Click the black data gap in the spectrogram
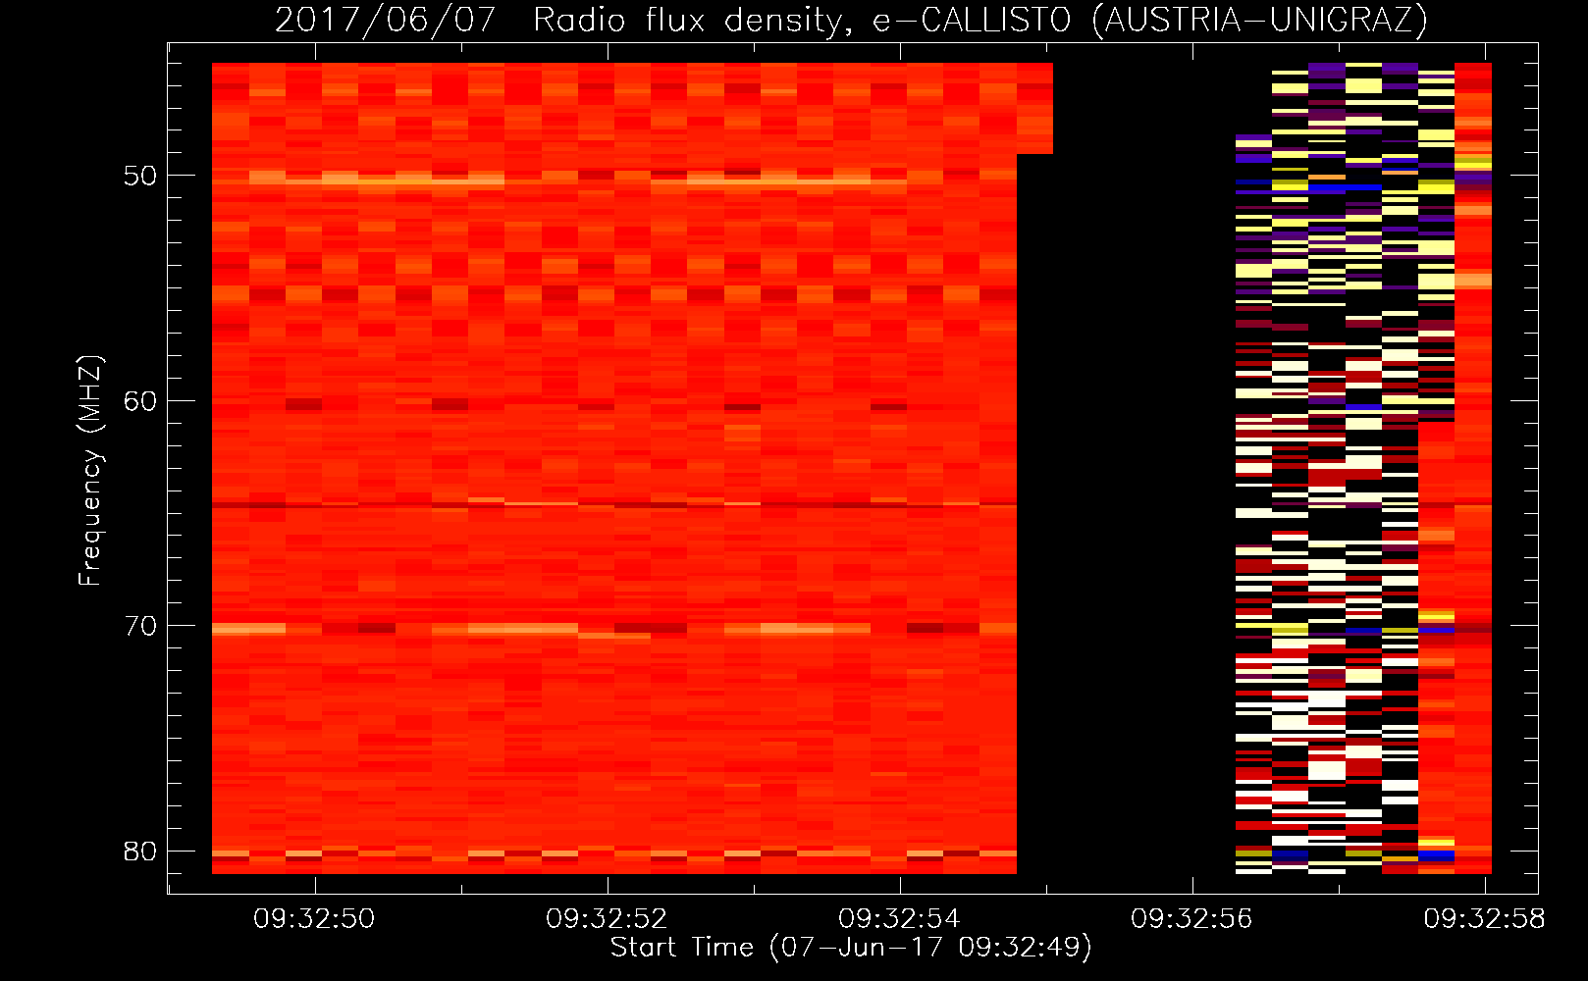Screen dimensions: 1588x981 pyautogui.click(x=1126, y=468)
